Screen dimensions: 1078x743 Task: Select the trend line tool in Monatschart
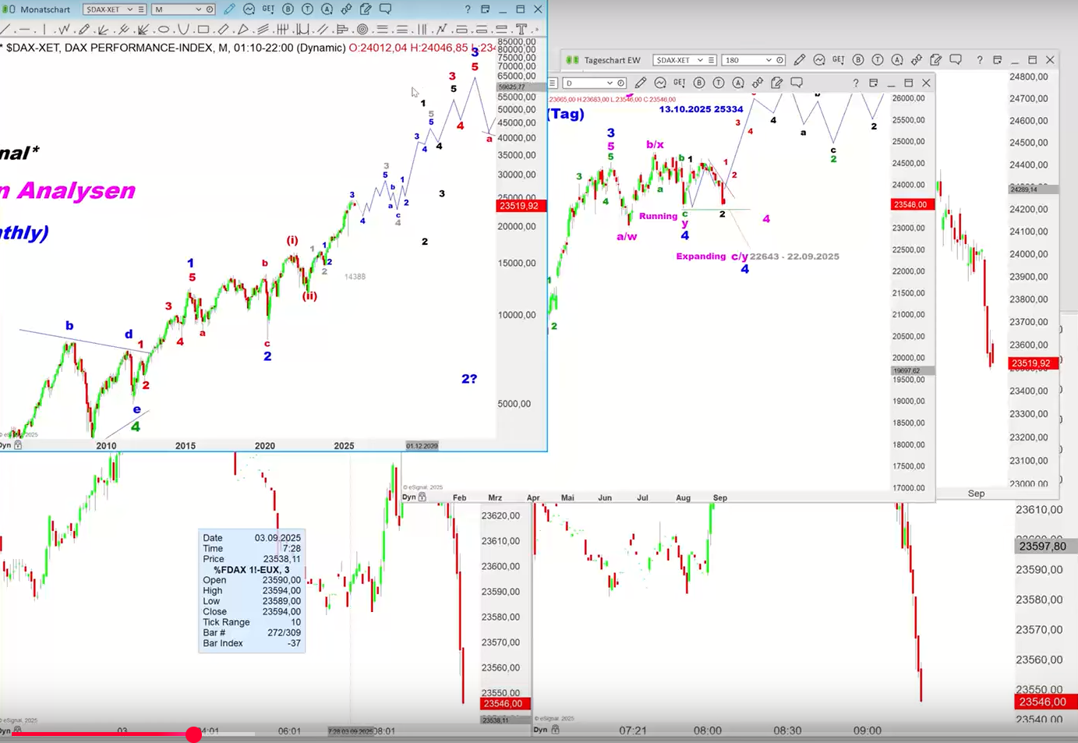click(6, 30)
